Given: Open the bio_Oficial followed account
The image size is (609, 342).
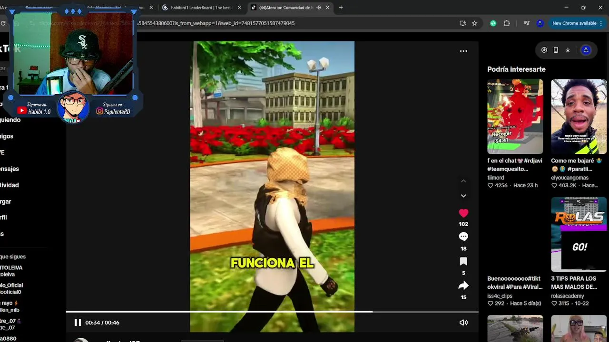Looking at the screenshot, I should [11, 289].
